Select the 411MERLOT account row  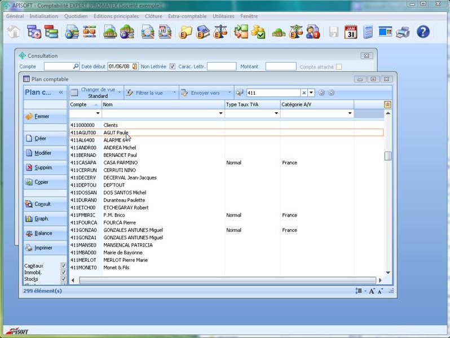(226, 260)
